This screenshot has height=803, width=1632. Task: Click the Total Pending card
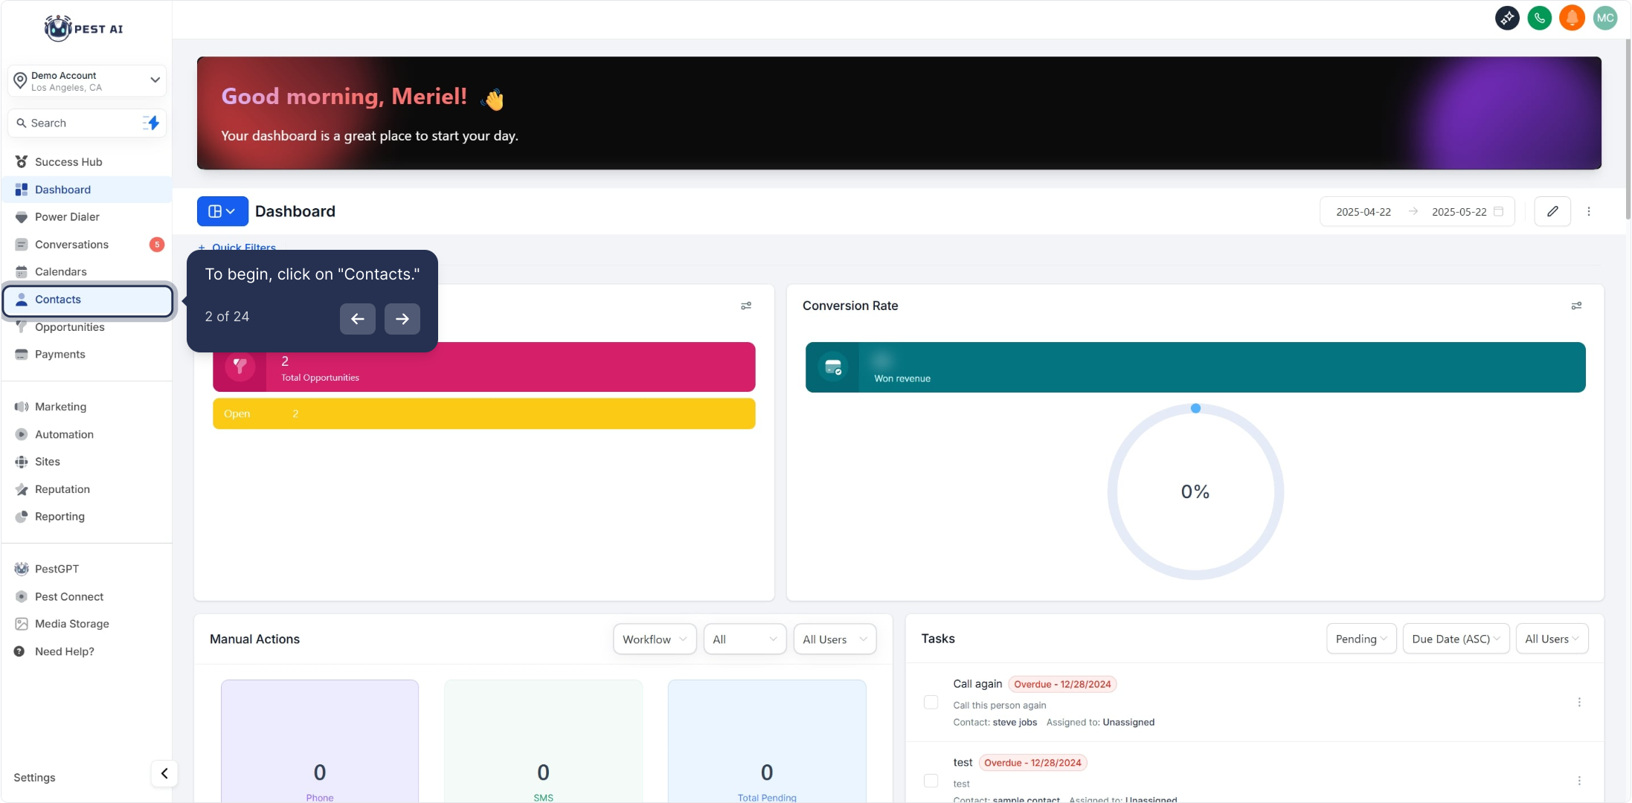[767, 741]
